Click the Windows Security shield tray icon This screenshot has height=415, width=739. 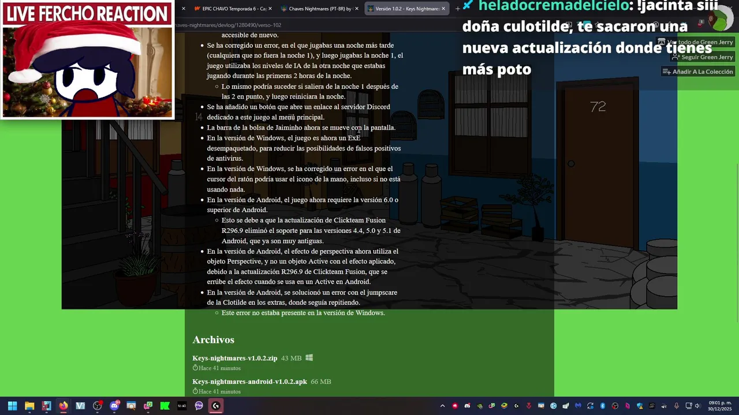click(x=640, y=406)
